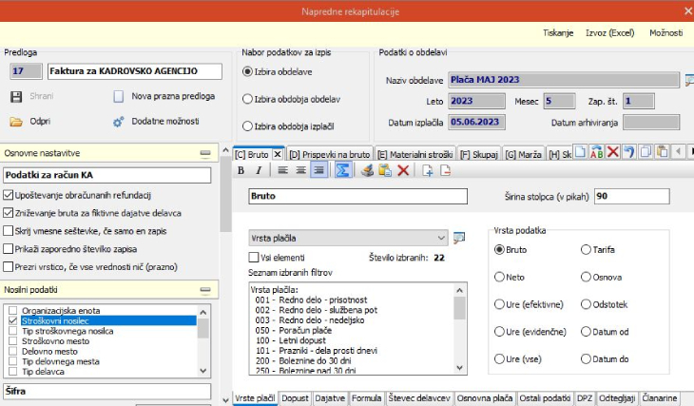Open the lookup icon beside Vrsta plačila dropdown
694x406 pixels.
click(x=459, y=237)
